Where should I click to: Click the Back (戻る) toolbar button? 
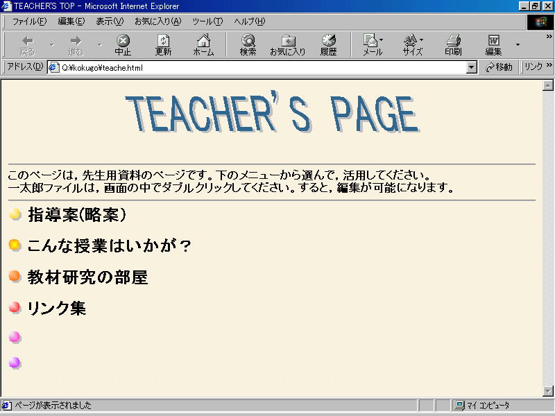[27, 45]
